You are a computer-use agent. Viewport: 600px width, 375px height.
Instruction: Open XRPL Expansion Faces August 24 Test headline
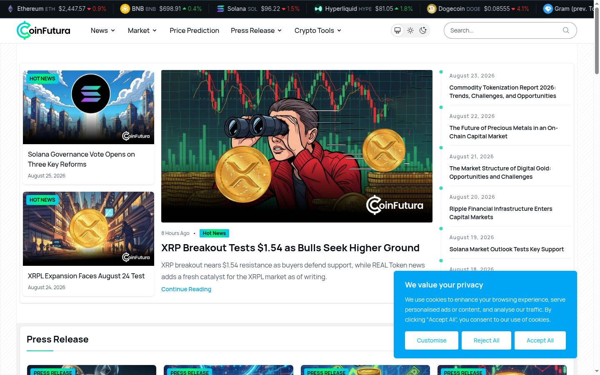click(86, 276)
